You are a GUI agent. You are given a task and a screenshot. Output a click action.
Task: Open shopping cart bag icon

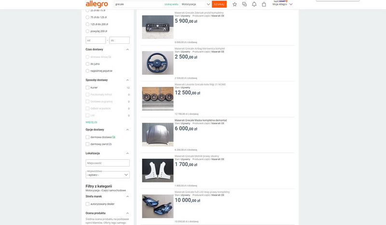(x=264, y=4)
